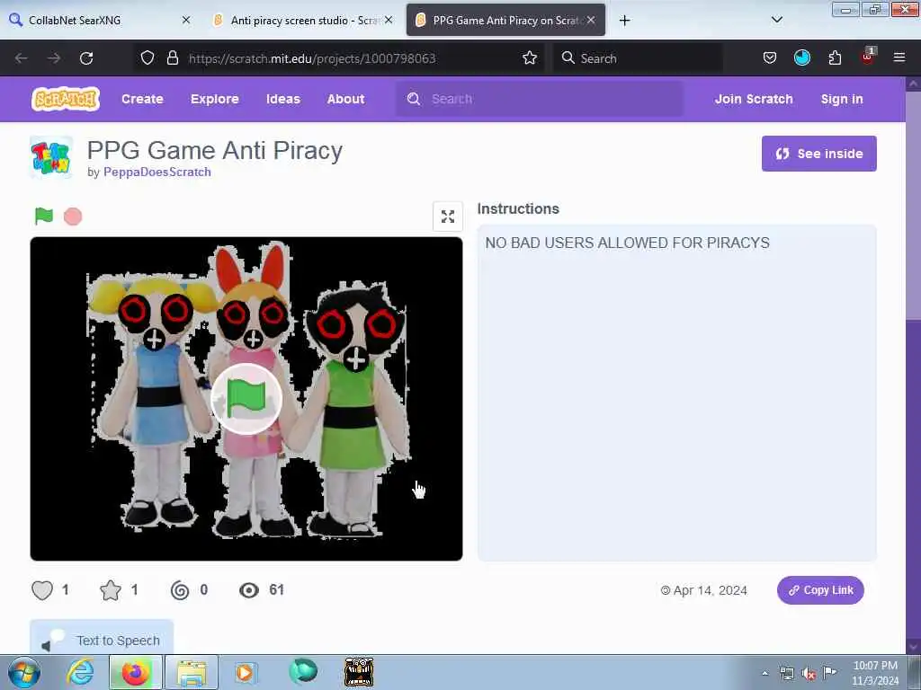Reload the page in Firefox
The height and width of the screenshot is (690, 921).
click(x=86, y=58)
